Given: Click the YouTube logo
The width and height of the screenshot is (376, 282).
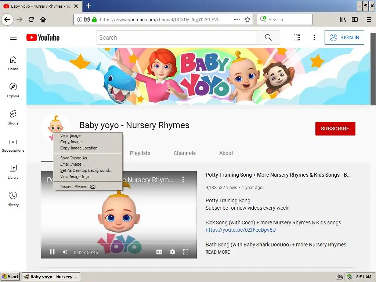Looking at the screenshot, I should [43, 37].
